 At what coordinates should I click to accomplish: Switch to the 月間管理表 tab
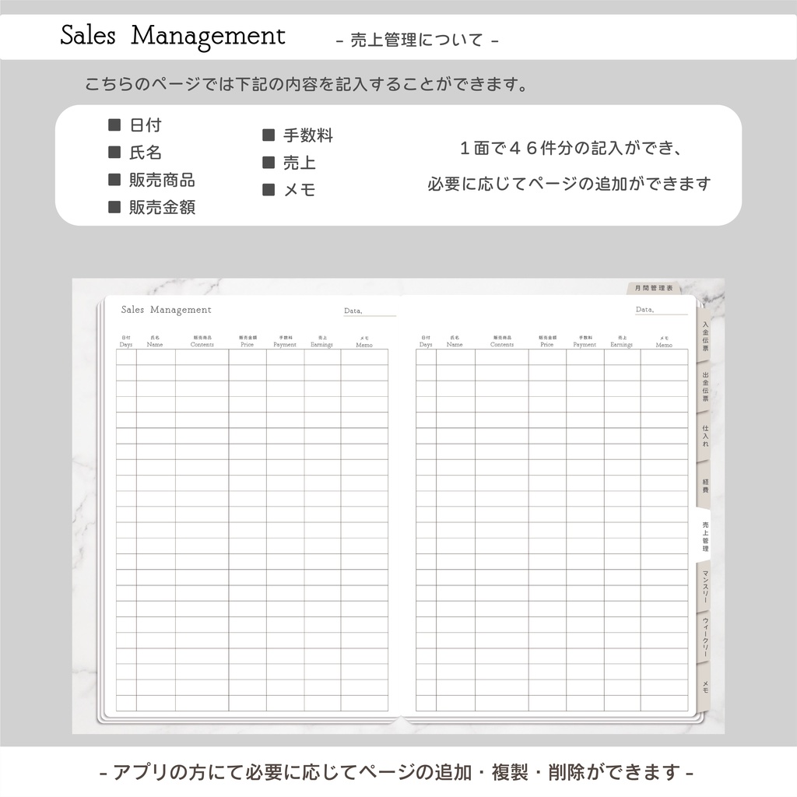654,286
